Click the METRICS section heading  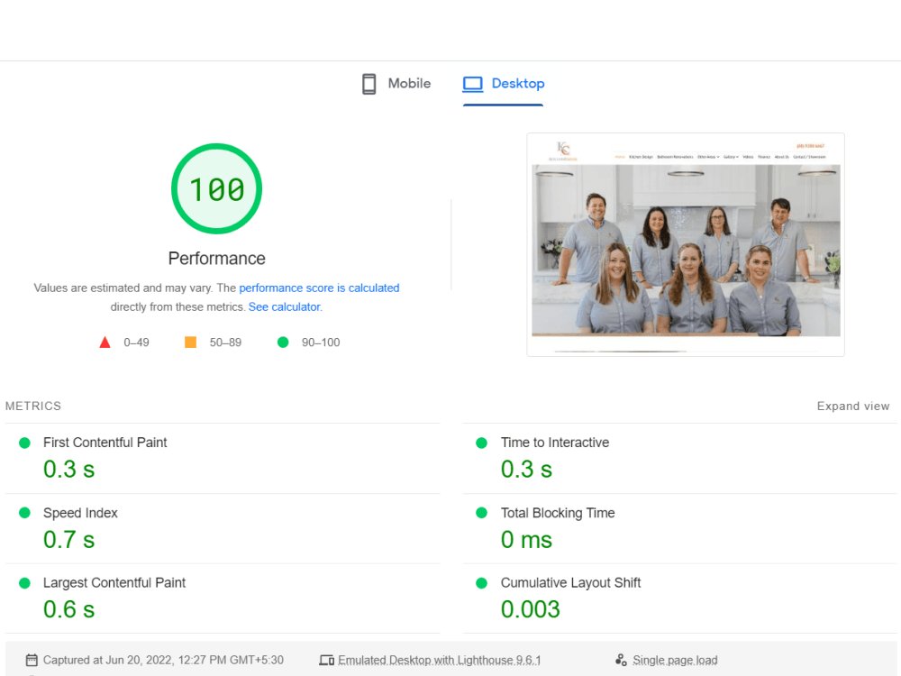click(33, 407)
